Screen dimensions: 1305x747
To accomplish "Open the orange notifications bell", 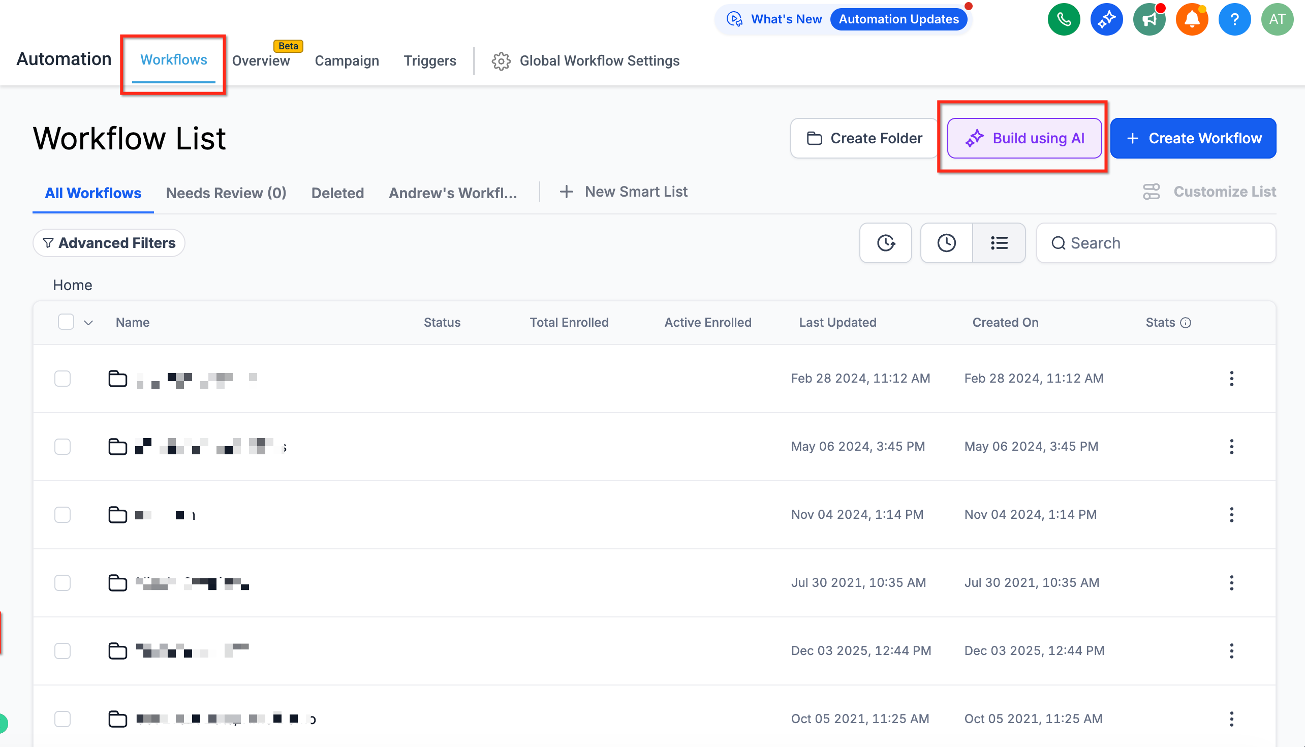I will [1192, 19].
